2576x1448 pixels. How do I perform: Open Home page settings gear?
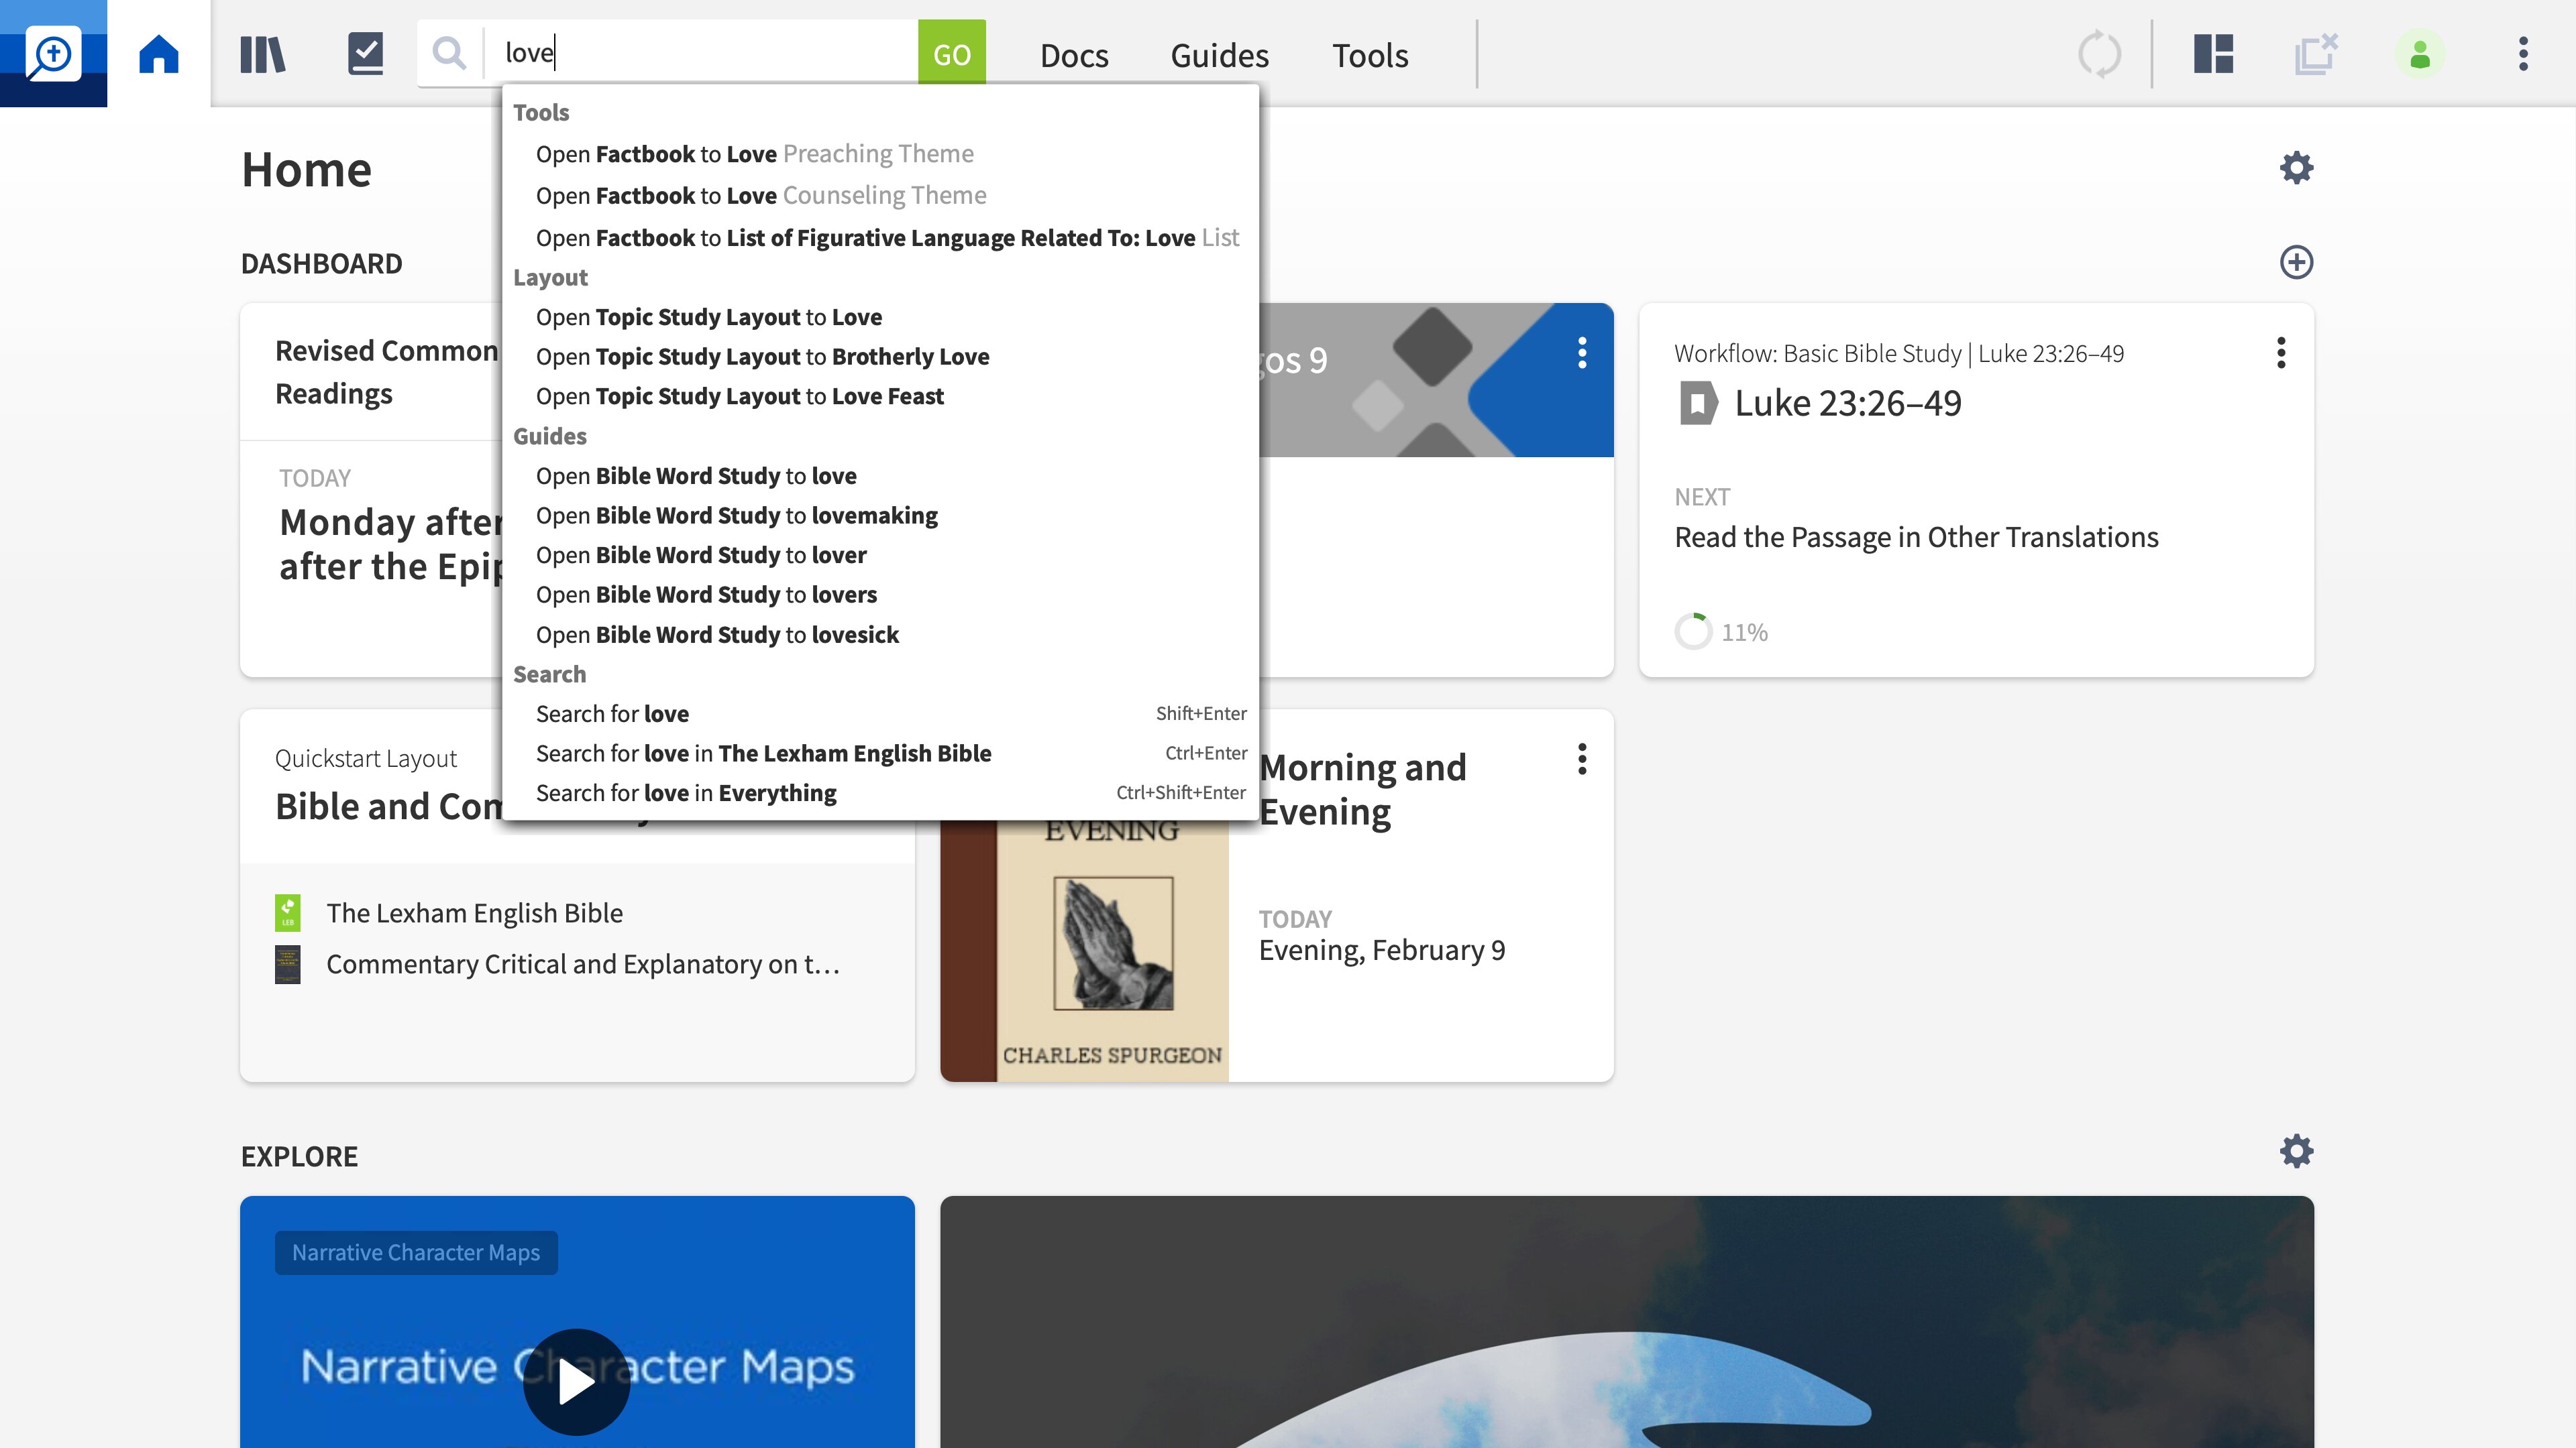pyautogui.click(x=2297, y=168)
